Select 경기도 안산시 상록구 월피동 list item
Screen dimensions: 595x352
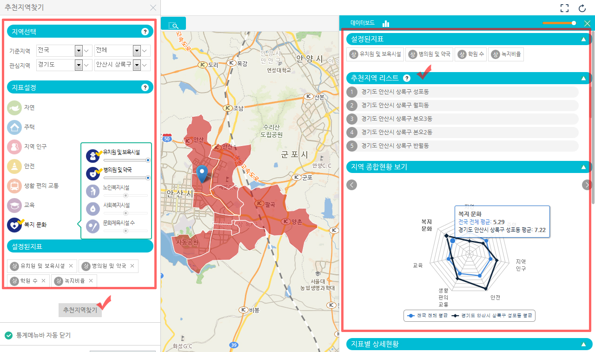click(463, 105)
